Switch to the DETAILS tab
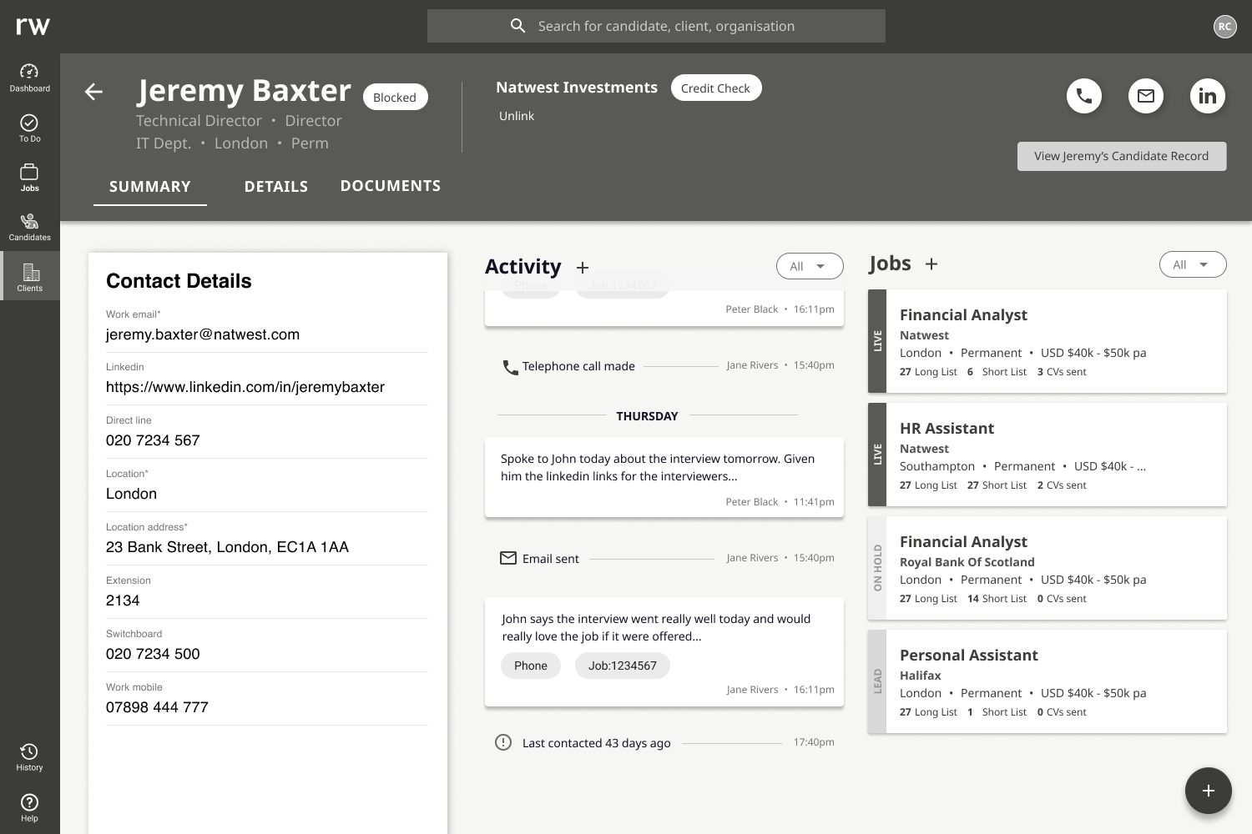1252x834 pixels. 276,187
